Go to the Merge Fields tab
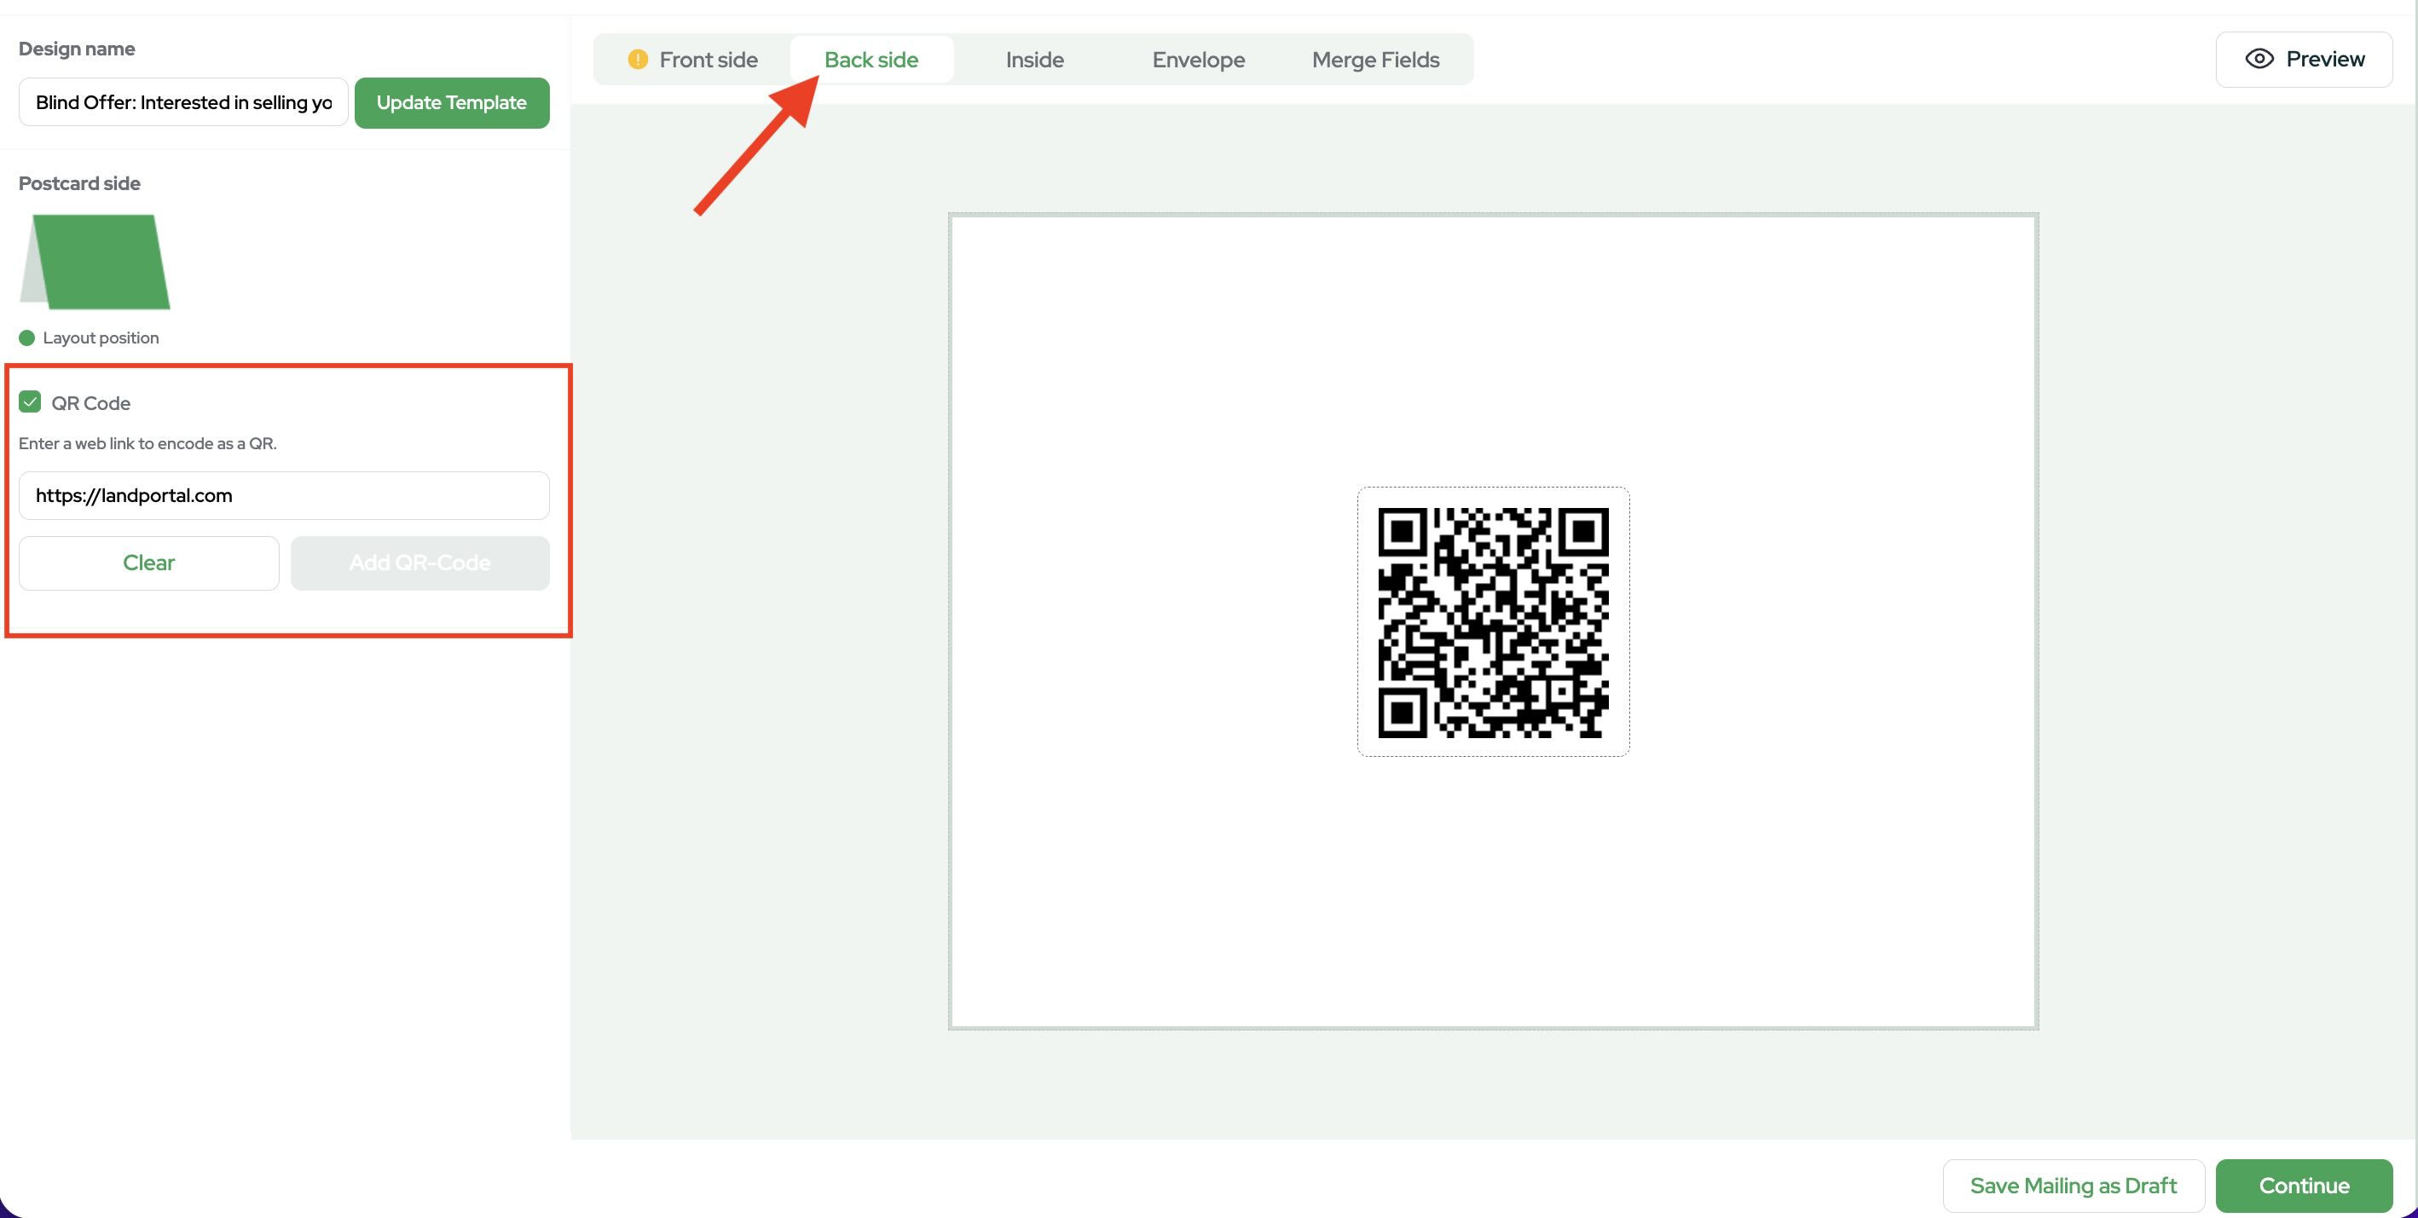The height and width of the screenshot is (1218, 2418). coord(1375,60)
